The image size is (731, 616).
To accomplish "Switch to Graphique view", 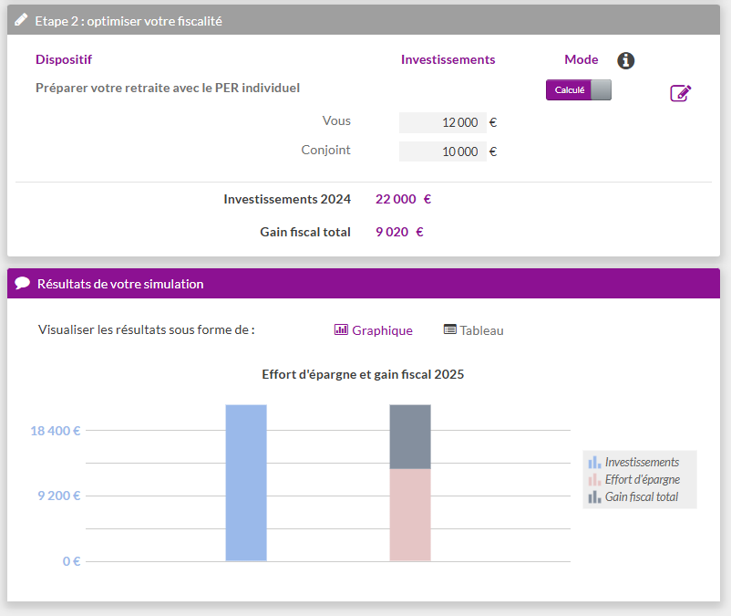I will 374,330.
